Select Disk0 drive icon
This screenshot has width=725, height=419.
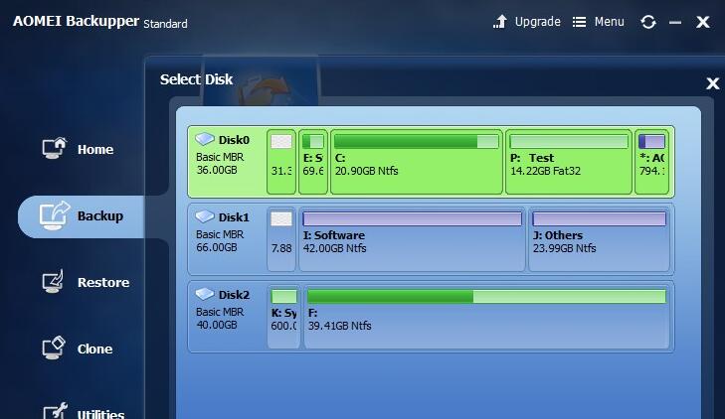point(204,139)
